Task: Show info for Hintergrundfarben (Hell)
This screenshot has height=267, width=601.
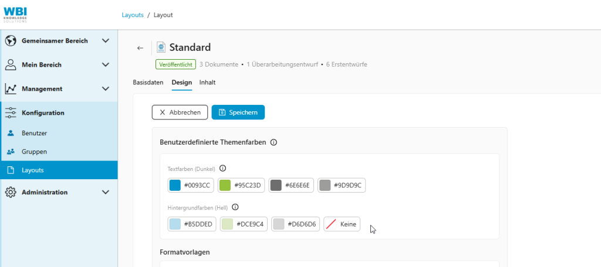Action: coord(235,207)
